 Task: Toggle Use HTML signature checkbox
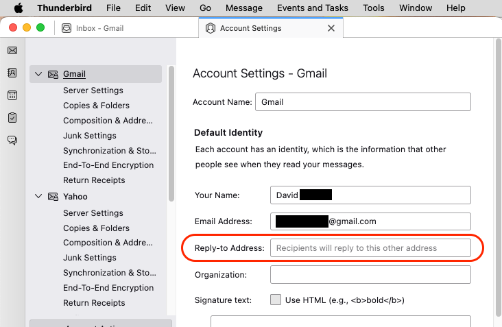click(x=276, y=300)
